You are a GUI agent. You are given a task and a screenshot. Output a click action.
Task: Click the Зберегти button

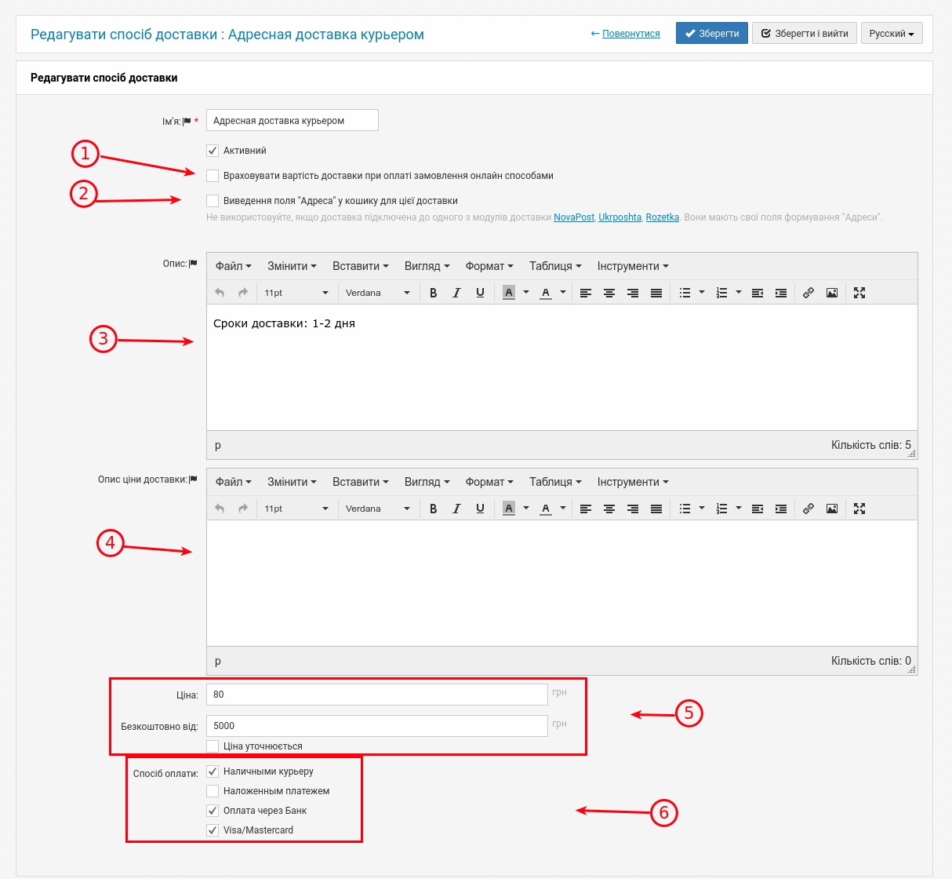click(x=712, y=34)
